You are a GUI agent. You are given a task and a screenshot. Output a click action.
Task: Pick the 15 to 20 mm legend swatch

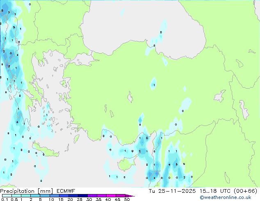(64, 196)
